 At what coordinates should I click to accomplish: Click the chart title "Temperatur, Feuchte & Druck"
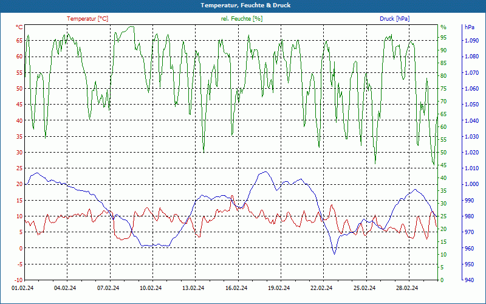(x=245, y=5)
